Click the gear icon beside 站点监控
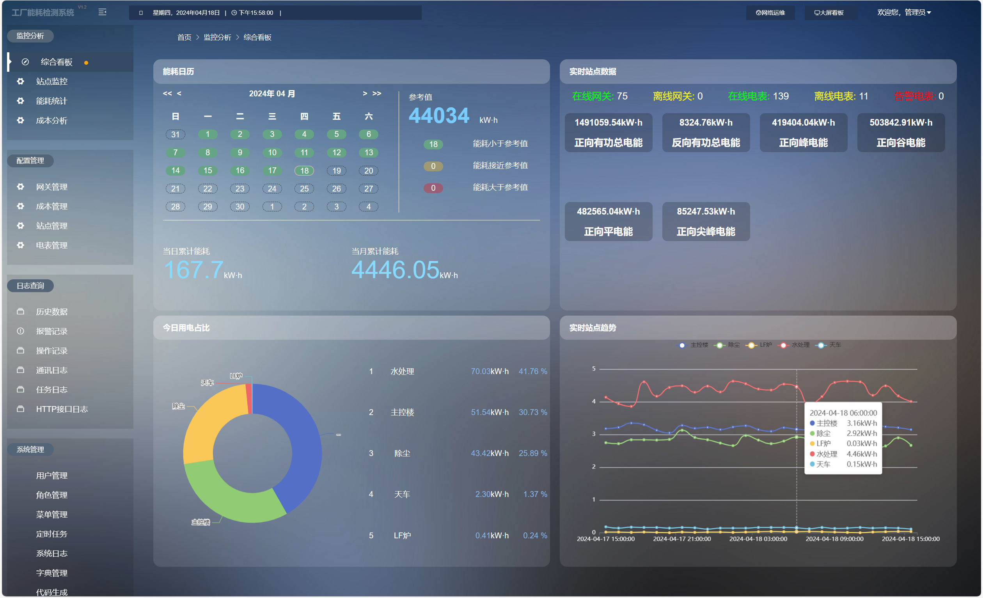The width and height of the screenshot is (983, 598). pos(20,82)
